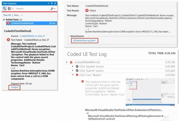Click the Search field in Test Explorer
This screenshot has width=179, height=121.
tap(33, 9)
